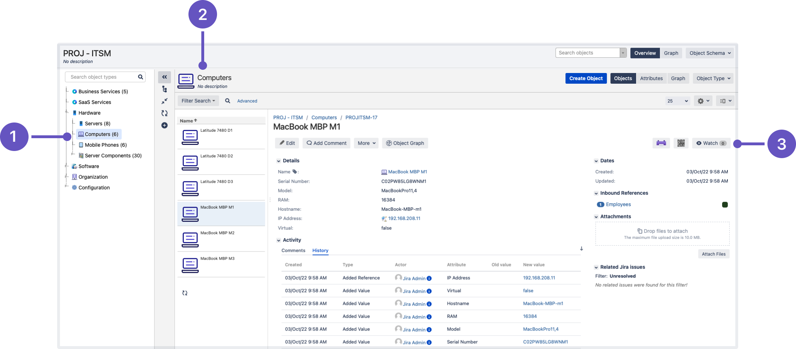Open the More actions dropdown

click(x=366, y=143)
